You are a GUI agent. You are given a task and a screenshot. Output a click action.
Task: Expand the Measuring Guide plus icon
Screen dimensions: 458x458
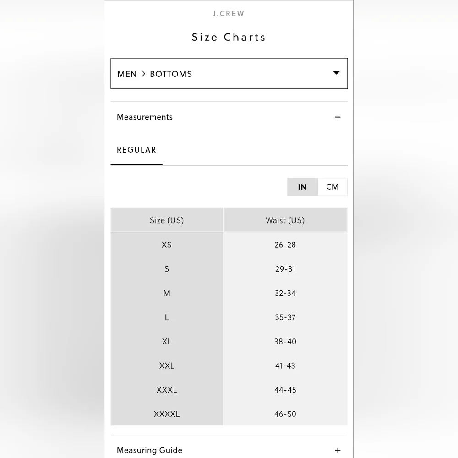coord(338,450)
